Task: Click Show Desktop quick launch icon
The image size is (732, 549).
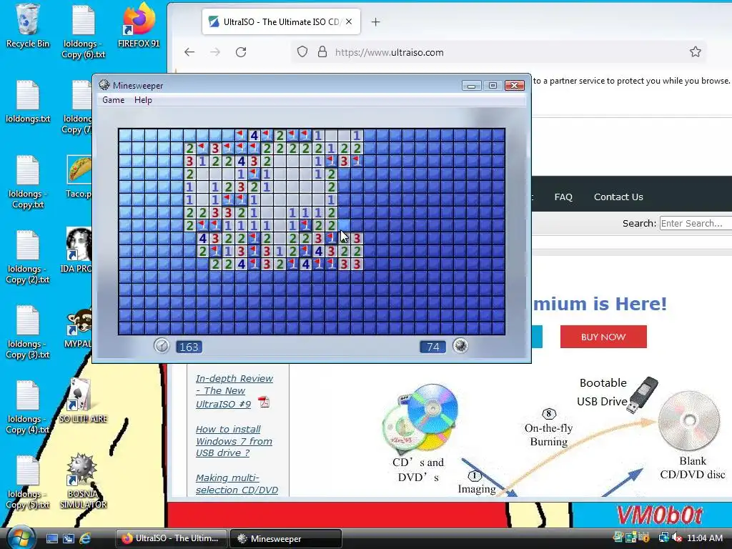Action: tap(51, 538)
